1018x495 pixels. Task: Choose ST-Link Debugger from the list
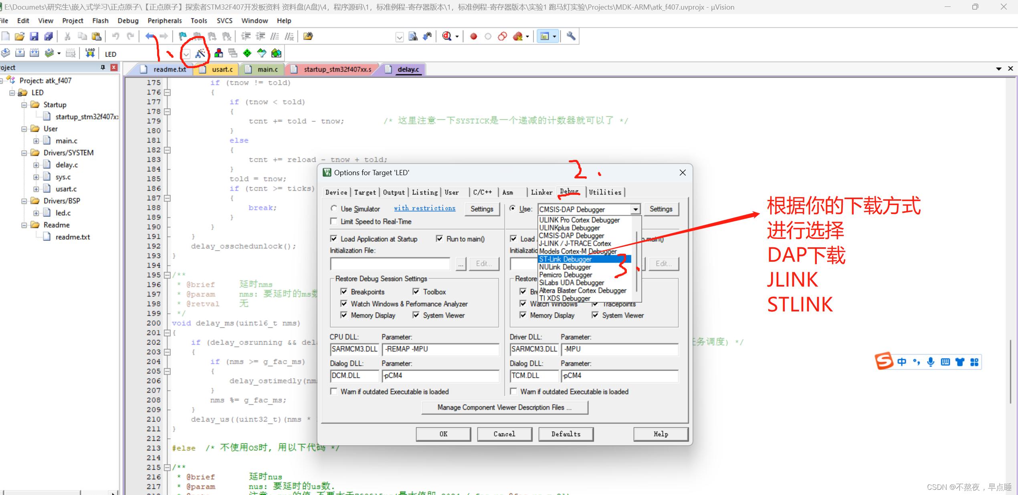tap(565, 259)
